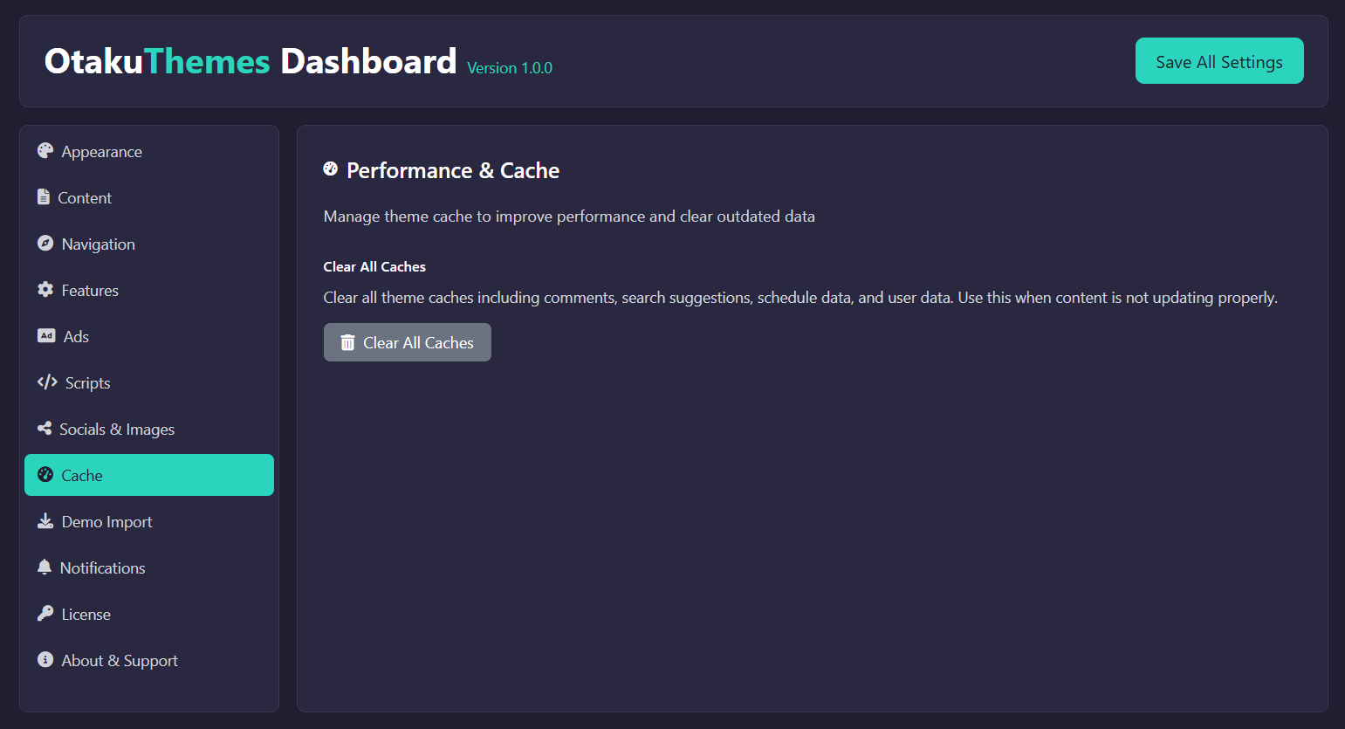This screenshot has height=729, width=1345.
Task: Click the Content document icon
Action: [x=45, y=196]
